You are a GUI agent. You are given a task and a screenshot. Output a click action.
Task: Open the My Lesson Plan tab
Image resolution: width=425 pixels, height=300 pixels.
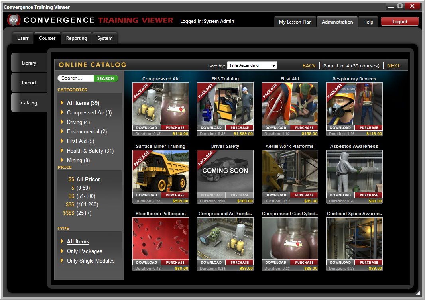tap(295, 22)
